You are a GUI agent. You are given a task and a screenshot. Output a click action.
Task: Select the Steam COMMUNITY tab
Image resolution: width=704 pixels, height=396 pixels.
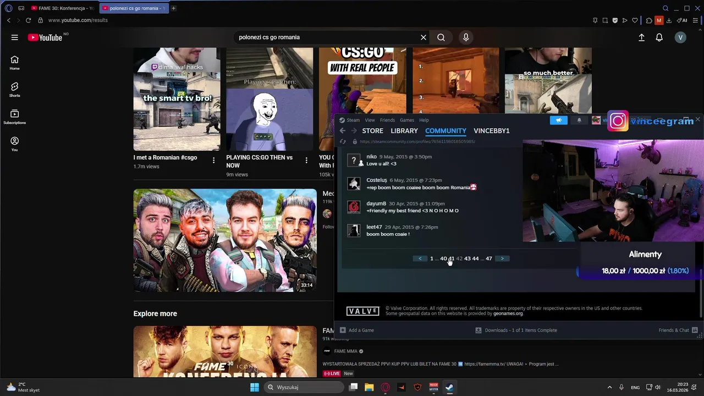[446, 131]
